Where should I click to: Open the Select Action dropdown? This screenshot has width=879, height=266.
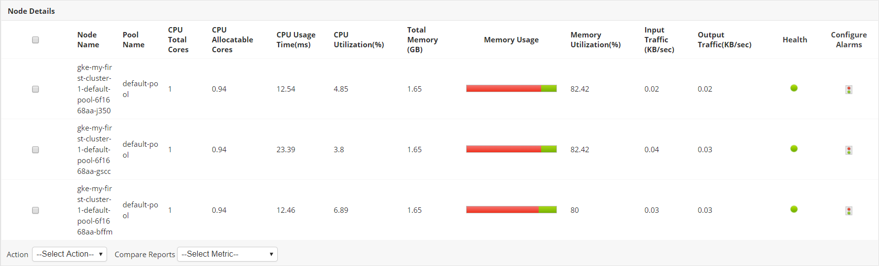(70, 254)
